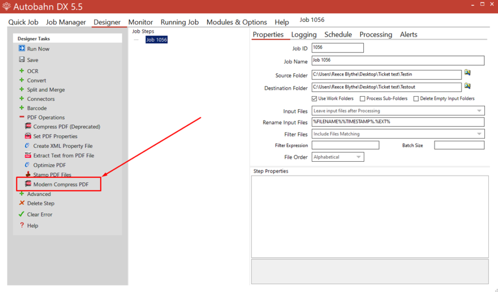
Task: Click the Job Name input field
Action: [x=397, y=61]
